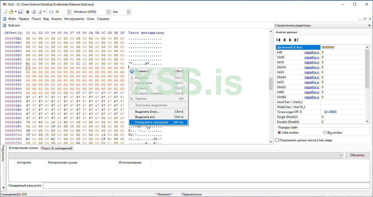Open the Окно menu
Viewport: 373px width, 197px height.
coord(91,19)
